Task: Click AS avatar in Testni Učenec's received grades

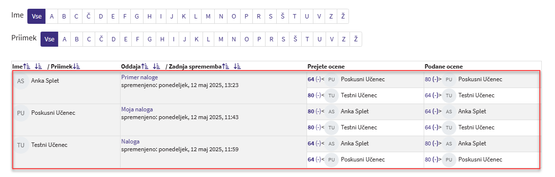Action: coord(331,144)
